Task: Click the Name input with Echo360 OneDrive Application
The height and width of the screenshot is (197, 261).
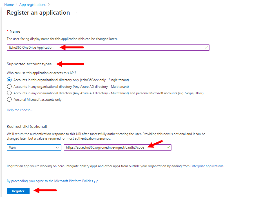Action: coord(108,48)
